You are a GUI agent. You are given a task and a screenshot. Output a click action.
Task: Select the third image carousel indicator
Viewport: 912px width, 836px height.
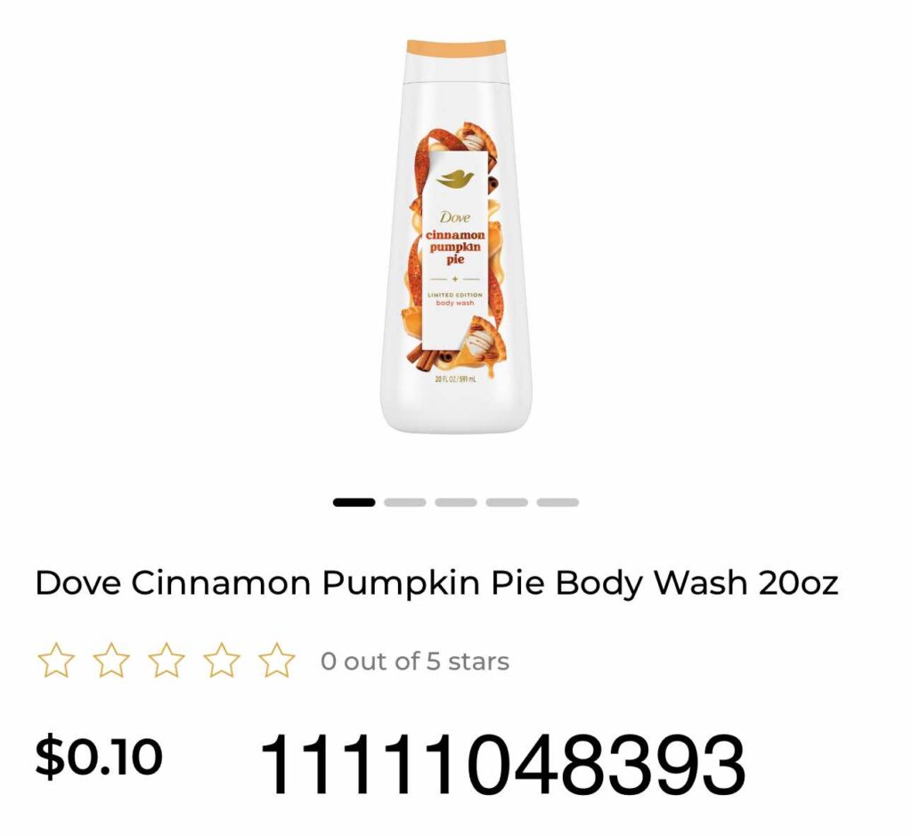pyautogui.click(x=456, y=502)
